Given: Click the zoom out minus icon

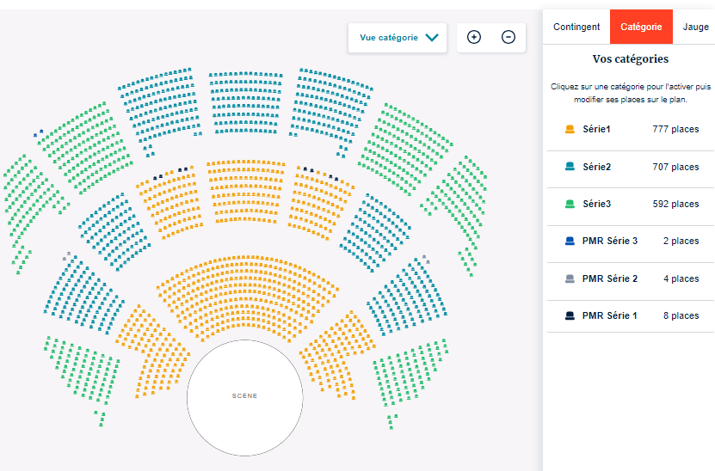Looking at the screenshot, I should point(509,37).
